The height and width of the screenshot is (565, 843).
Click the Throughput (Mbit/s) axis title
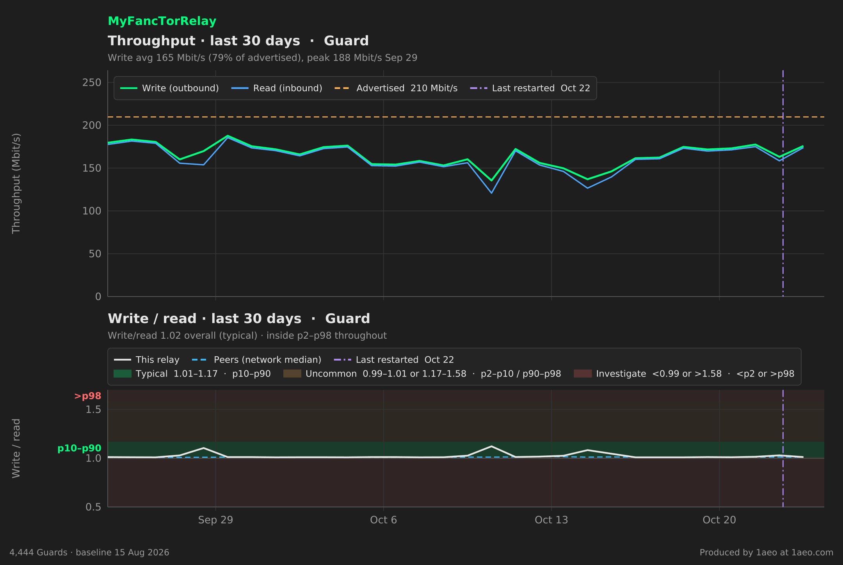[16, 183]
